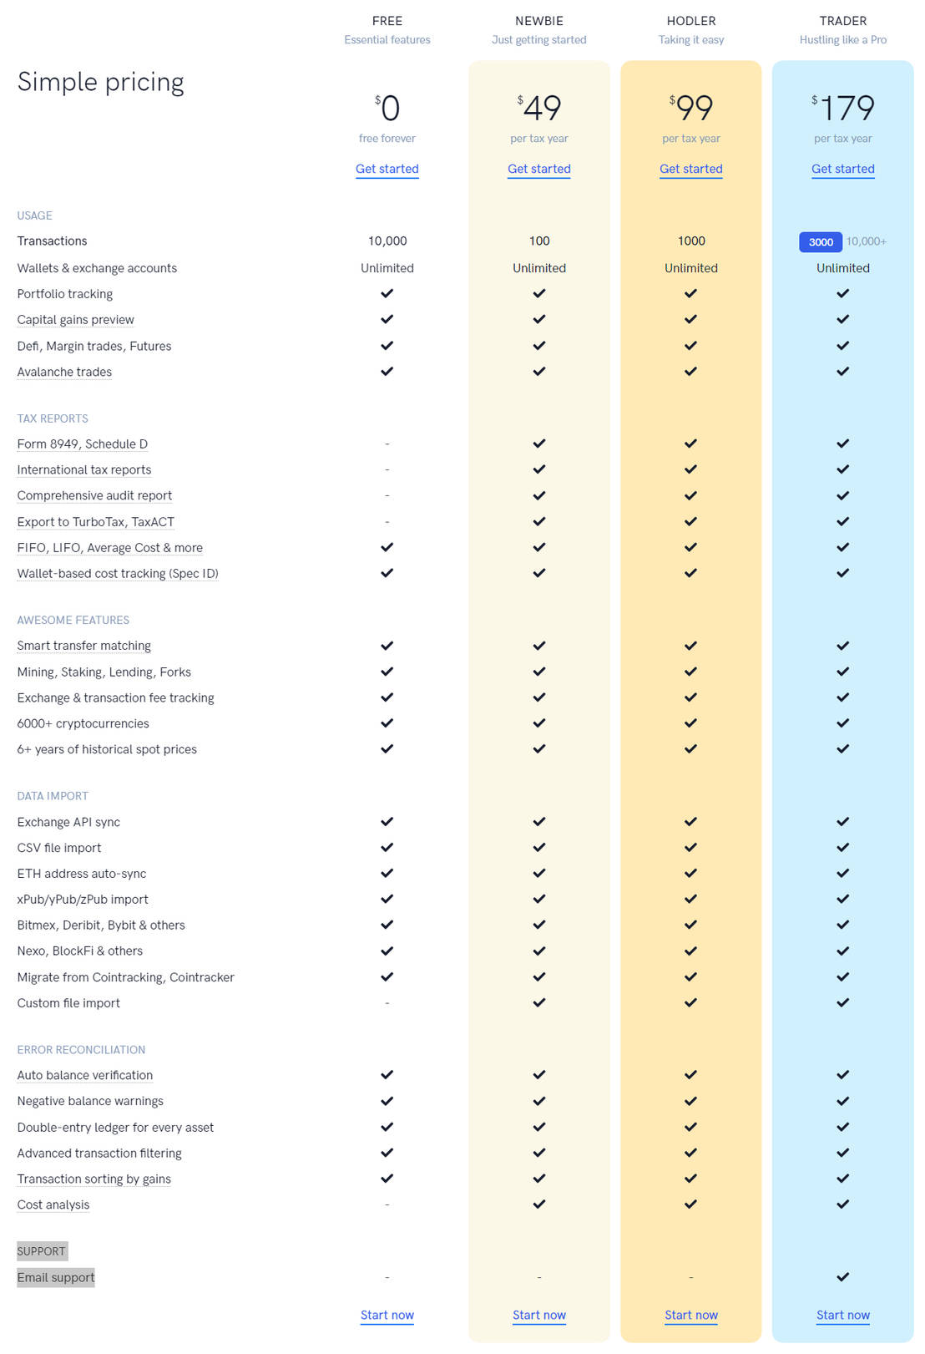
Task: Click the Form 8949, Schedule D label
Action: pos(82,444)
